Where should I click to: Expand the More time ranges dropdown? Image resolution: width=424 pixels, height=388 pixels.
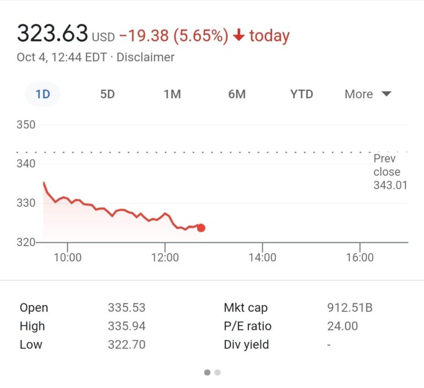point(359,94)
